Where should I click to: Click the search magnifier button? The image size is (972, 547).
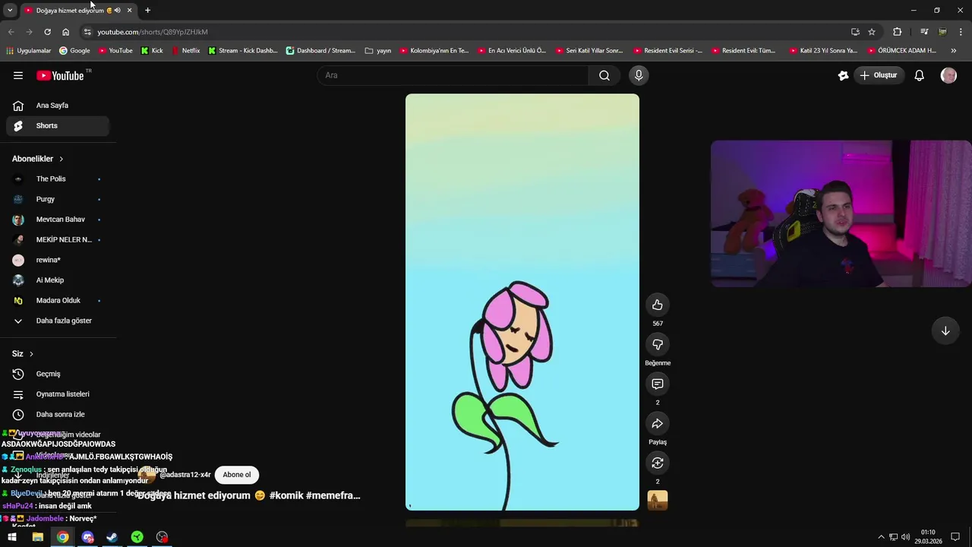point(604,75)
